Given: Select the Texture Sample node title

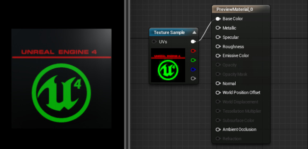Looking at the screenshot, I should [x=169, y=32].
